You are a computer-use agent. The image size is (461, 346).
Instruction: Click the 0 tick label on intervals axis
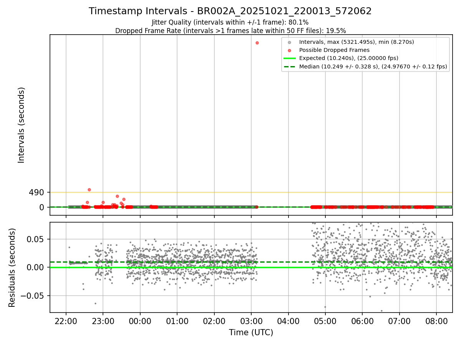(x=42, y=207)
